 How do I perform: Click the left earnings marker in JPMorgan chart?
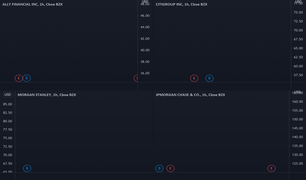click(170, 168)
